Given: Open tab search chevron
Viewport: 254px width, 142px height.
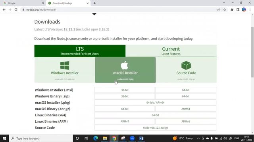Looking at the screenshot, I should point(224,3).
